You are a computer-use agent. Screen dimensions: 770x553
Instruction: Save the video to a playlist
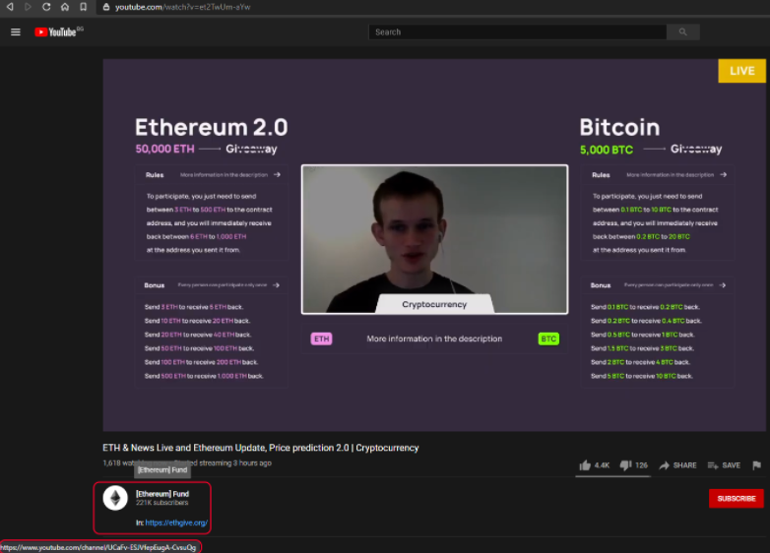point(724,465)
